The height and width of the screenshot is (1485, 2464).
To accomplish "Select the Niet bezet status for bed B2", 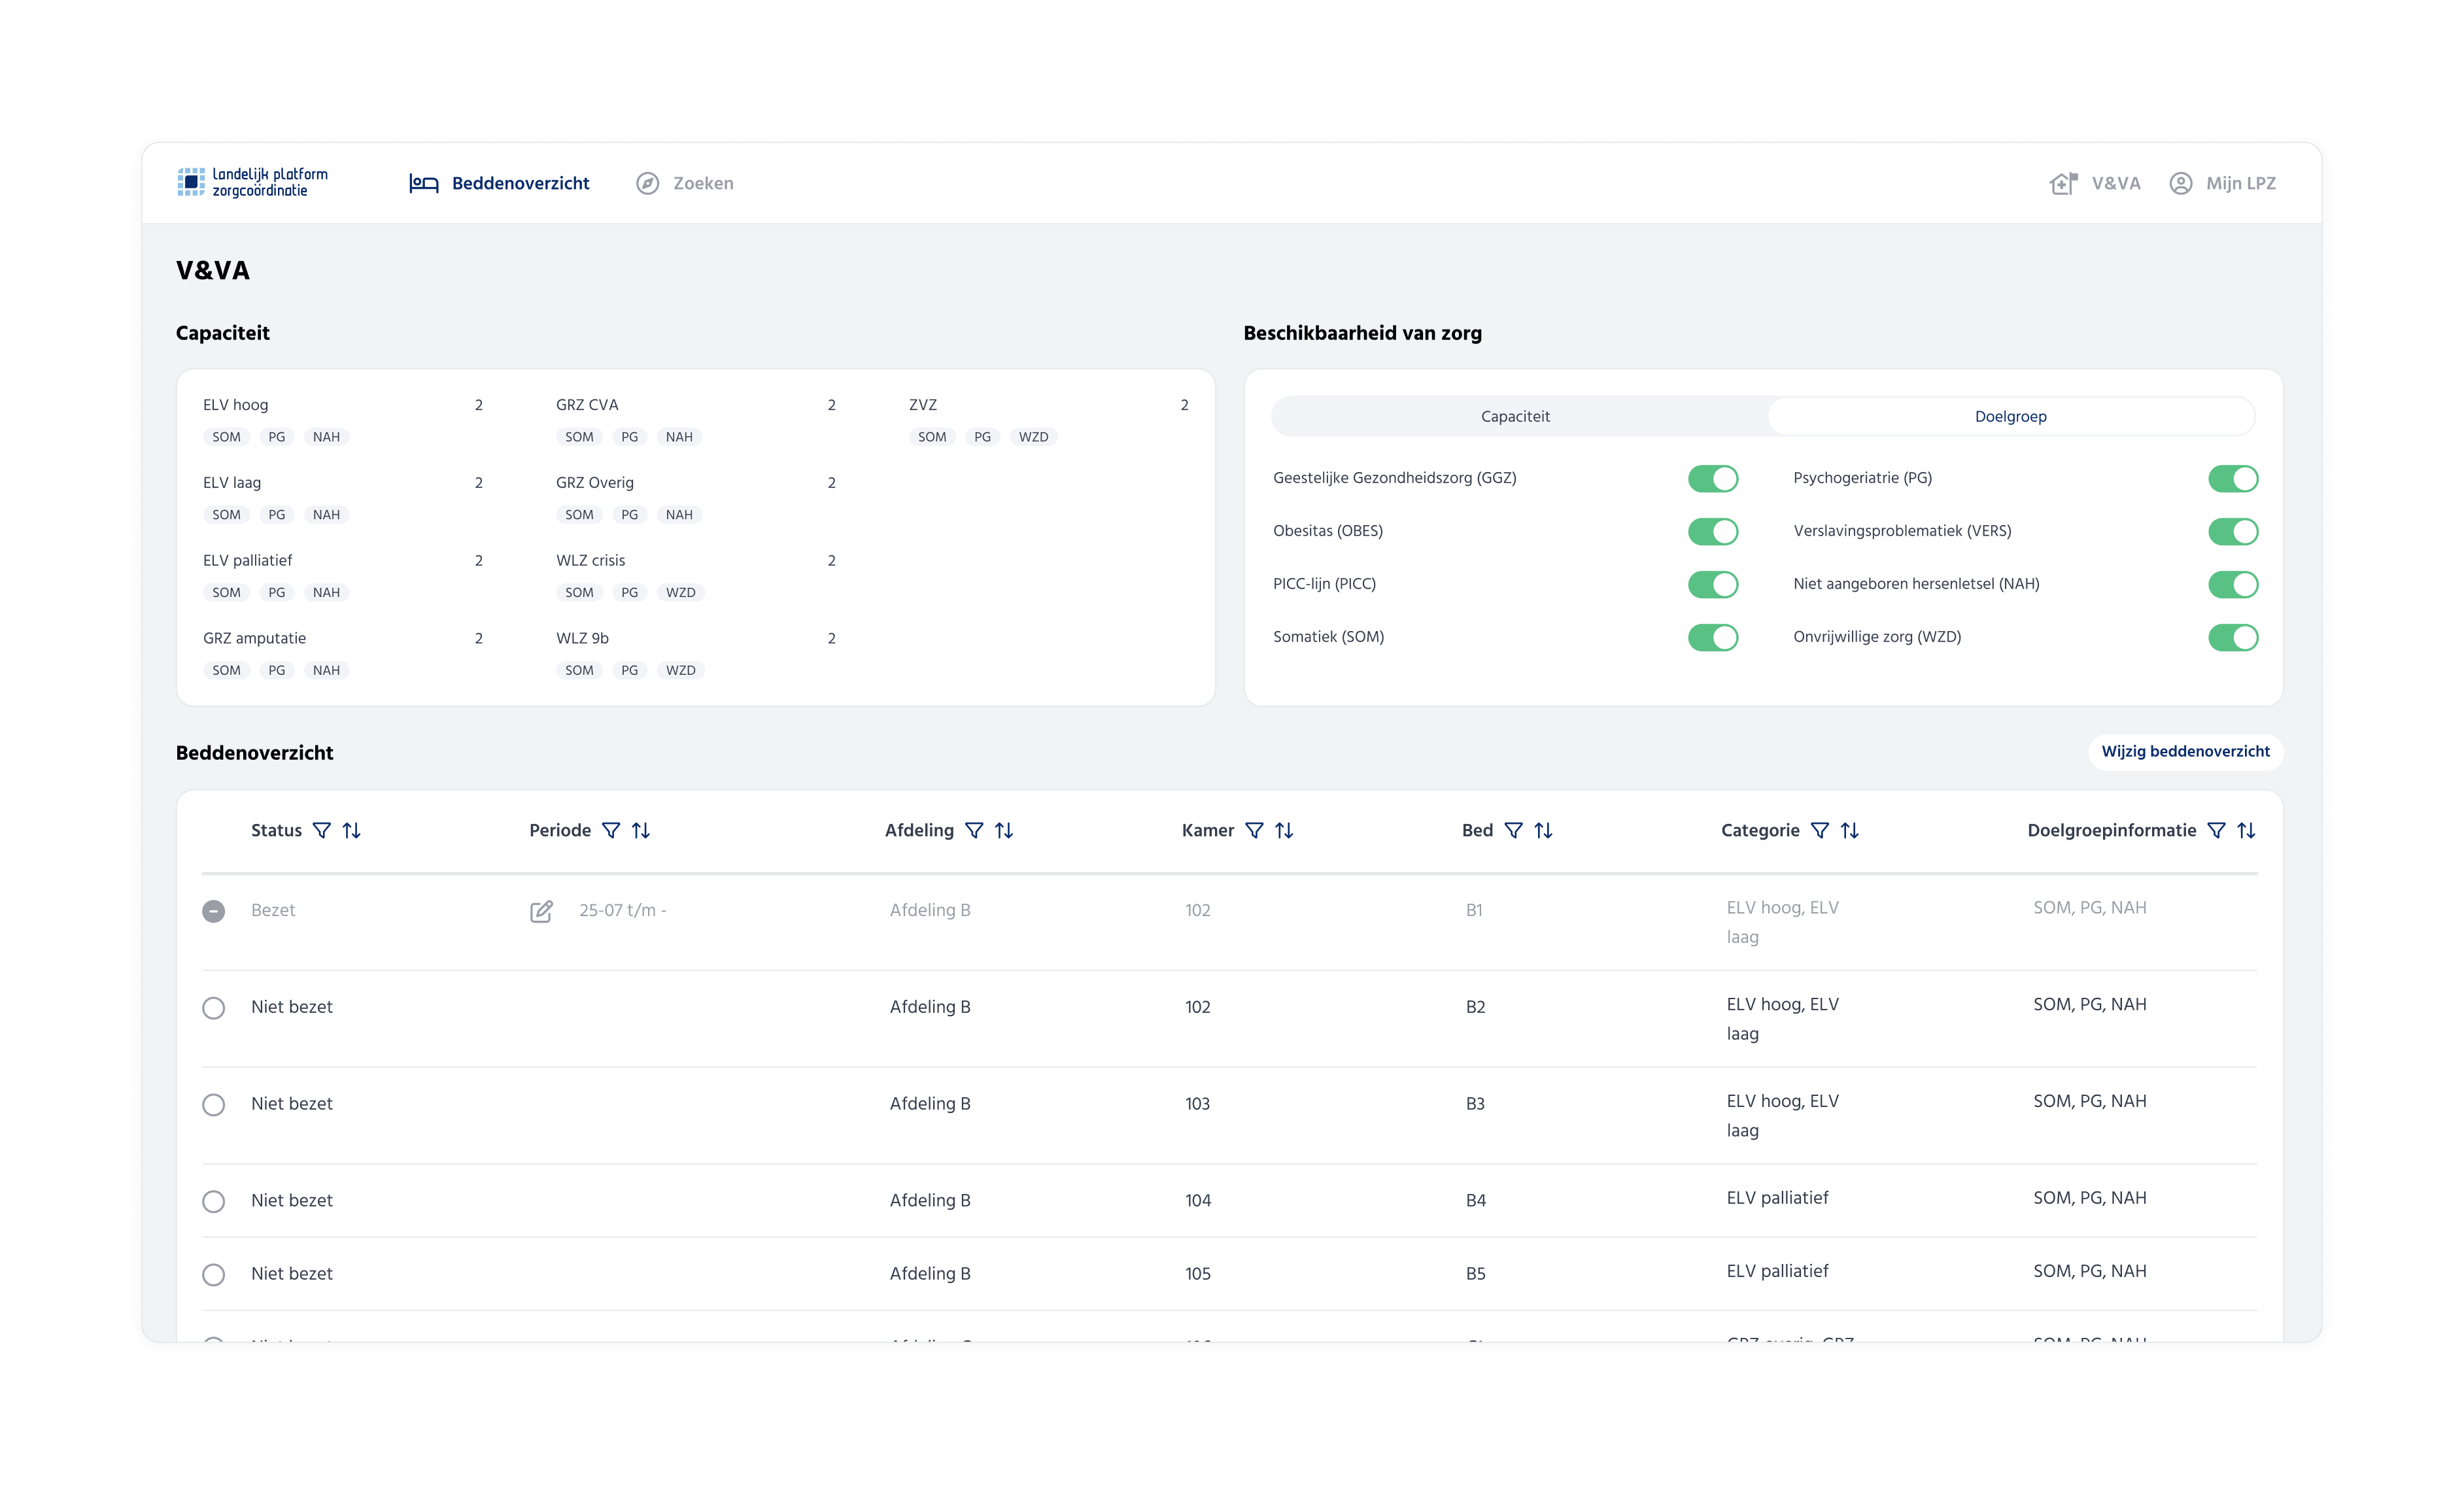I will 214,1008.
